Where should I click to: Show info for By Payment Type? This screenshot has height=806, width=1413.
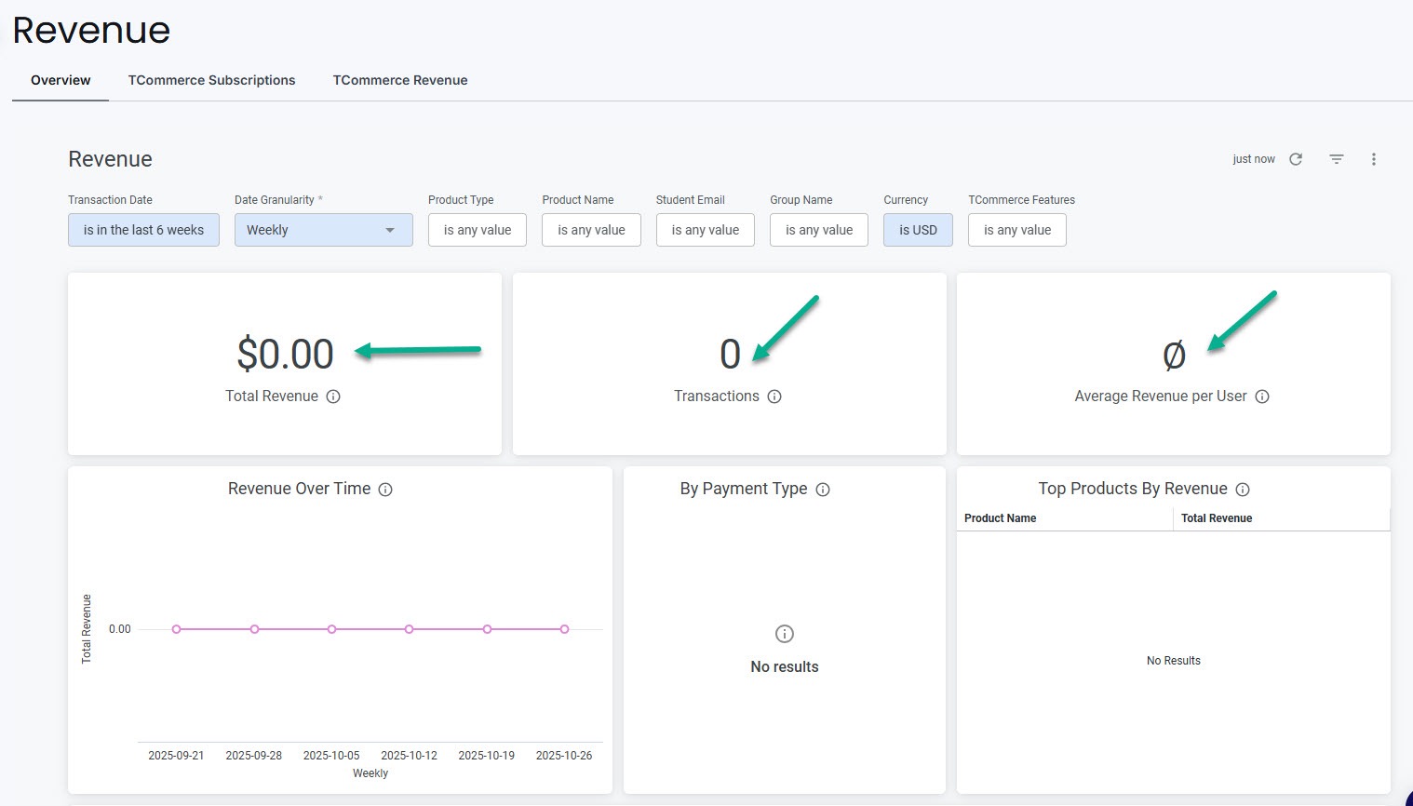(x=823, y=490)
